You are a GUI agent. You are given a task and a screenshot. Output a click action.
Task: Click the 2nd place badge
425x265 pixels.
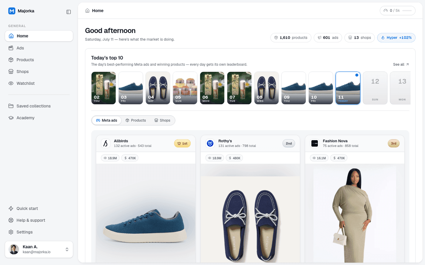click(x=289, y=143)
